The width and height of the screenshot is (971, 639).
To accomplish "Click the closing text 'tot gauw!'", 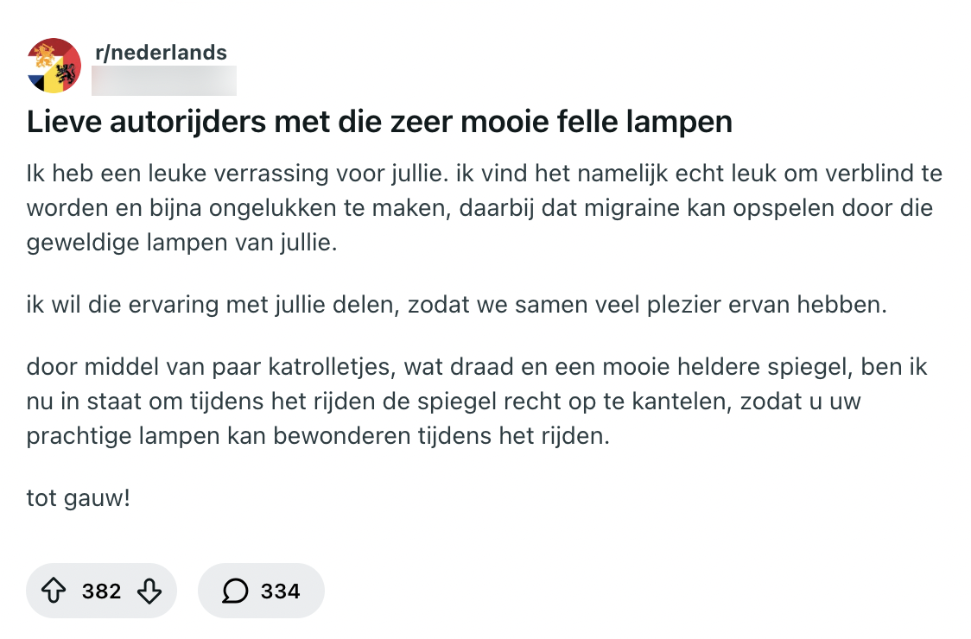I will tap(78, 498).
